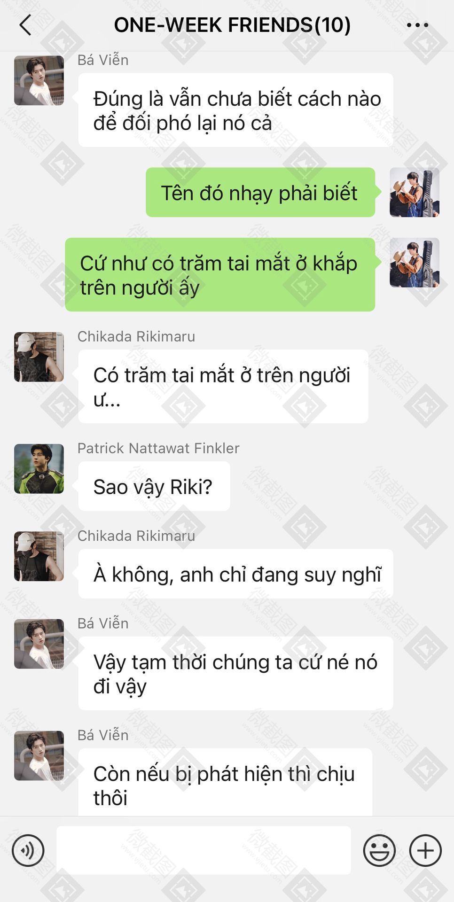Image resolution: width=454 pixels, height=902 pixels.
Task: Open the plus attachments menu
Action: click(425, 850)
